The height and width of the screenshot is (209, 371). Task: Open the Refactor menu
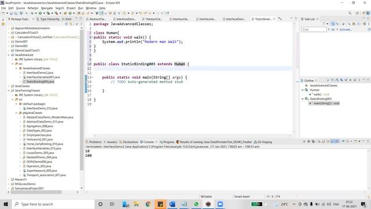(33, 8)
